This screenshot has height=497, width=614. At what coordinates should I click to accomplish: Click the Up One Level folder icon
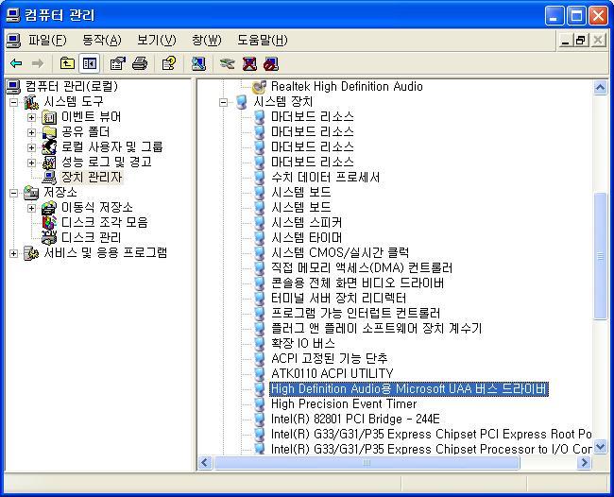[67, 63]
